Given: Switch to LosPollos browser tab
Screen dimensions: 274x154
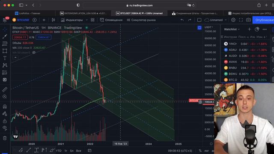Looking at the screenshot, I should coord(27,13).
